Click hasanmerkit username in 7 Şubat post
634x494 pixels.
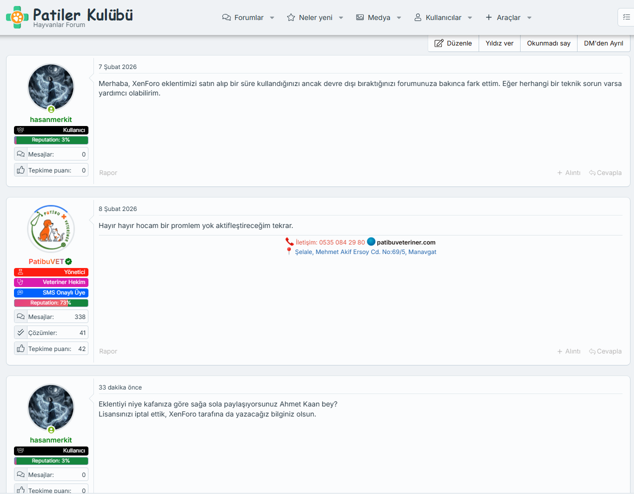coord(51,119)
